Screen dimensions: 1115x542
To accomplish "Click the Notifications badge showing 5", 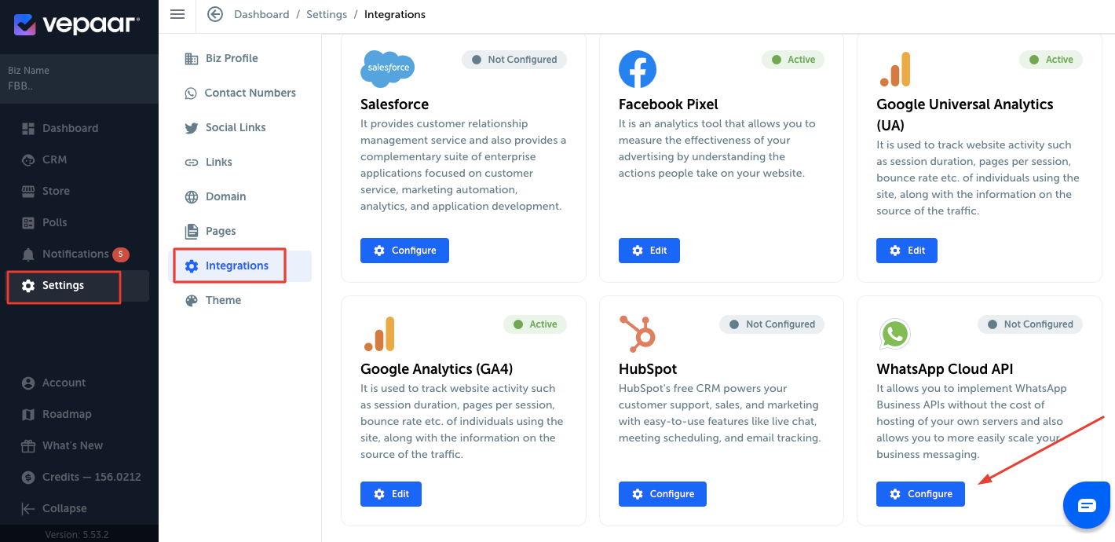I will click(x=120, y=255).
